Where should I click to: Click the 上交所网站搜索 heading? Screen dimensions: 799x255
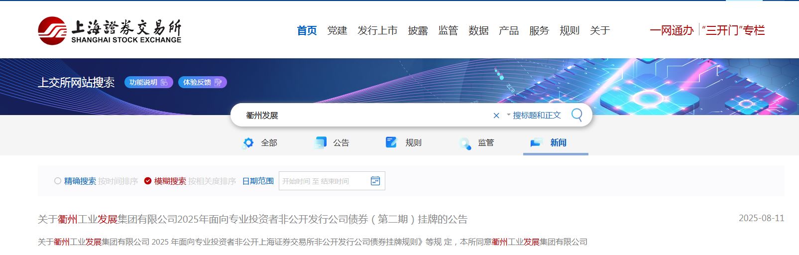(x=76, y=82)
